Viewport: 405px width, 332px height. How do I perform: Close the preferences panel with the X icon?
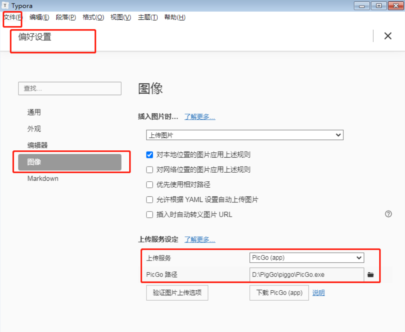click(388, 36)
